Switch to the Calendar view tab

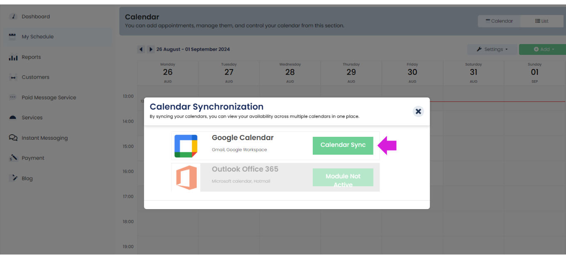pos(499,21)
